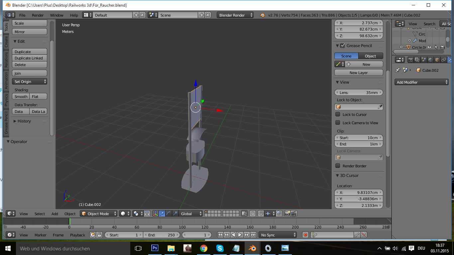
Task: Click the Lens 35mm value slider
Action: point(359,93)
